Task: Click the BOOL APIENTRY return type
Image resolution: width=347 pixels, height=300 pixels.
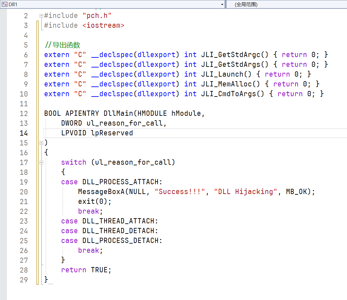Action: click(x=71, y=113)
